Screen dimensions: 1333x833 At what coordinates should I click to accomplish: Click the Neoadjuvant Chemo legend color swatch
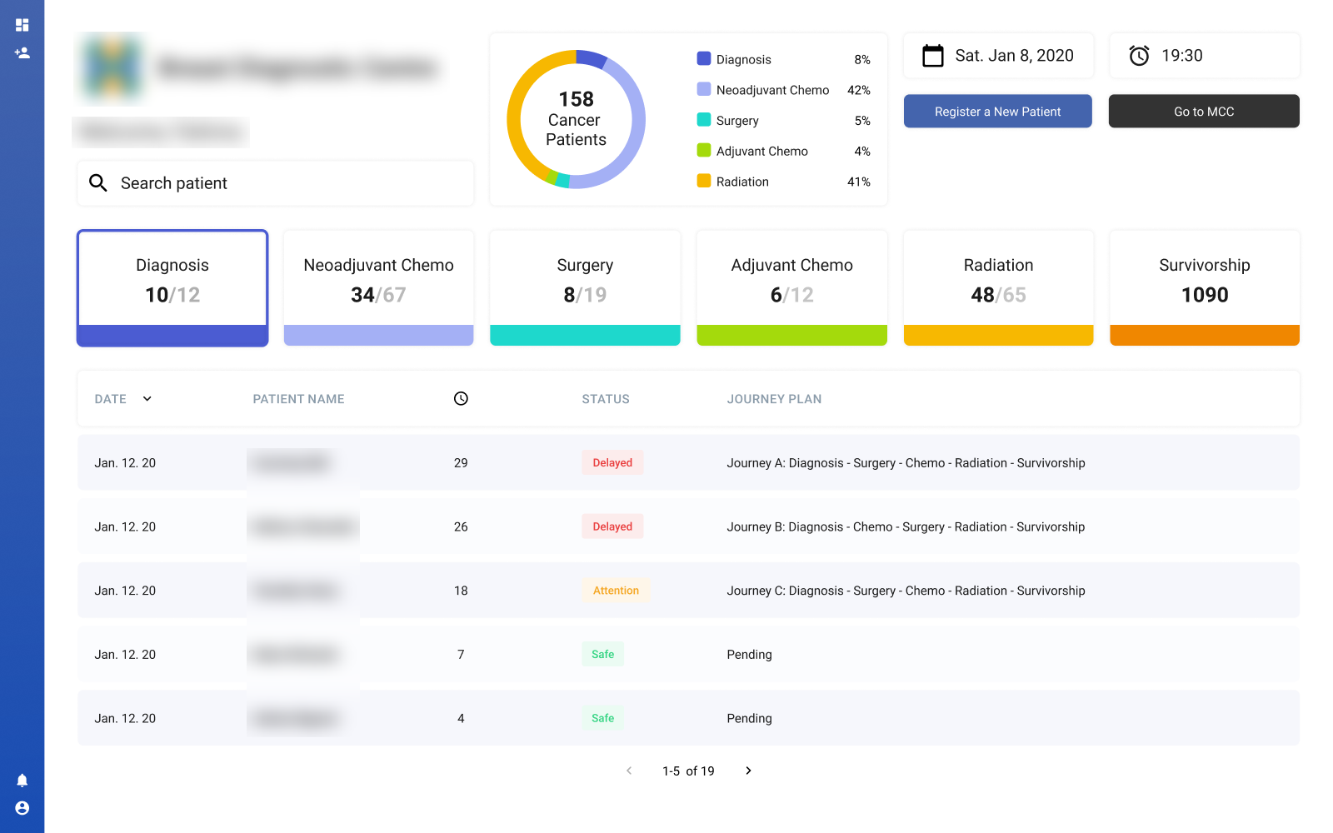click(704, 89)
